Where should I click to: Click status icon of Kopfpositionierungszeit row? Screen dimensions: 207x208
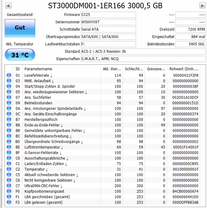tap(9, 191)
